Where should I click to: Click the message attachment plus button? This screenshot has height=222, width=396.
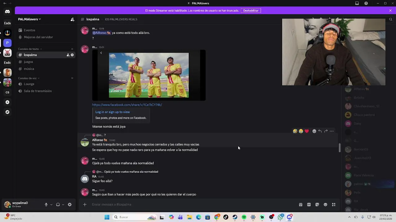coord(85,204)
